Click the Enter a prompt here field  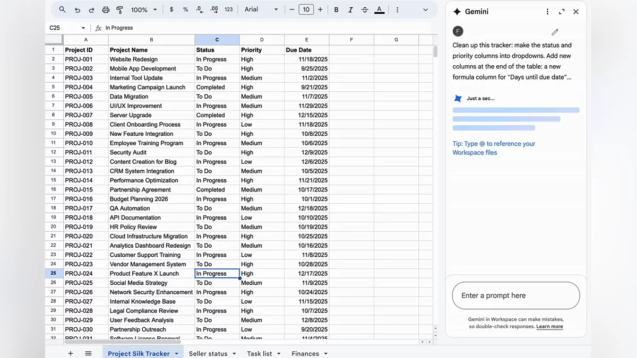515,295
